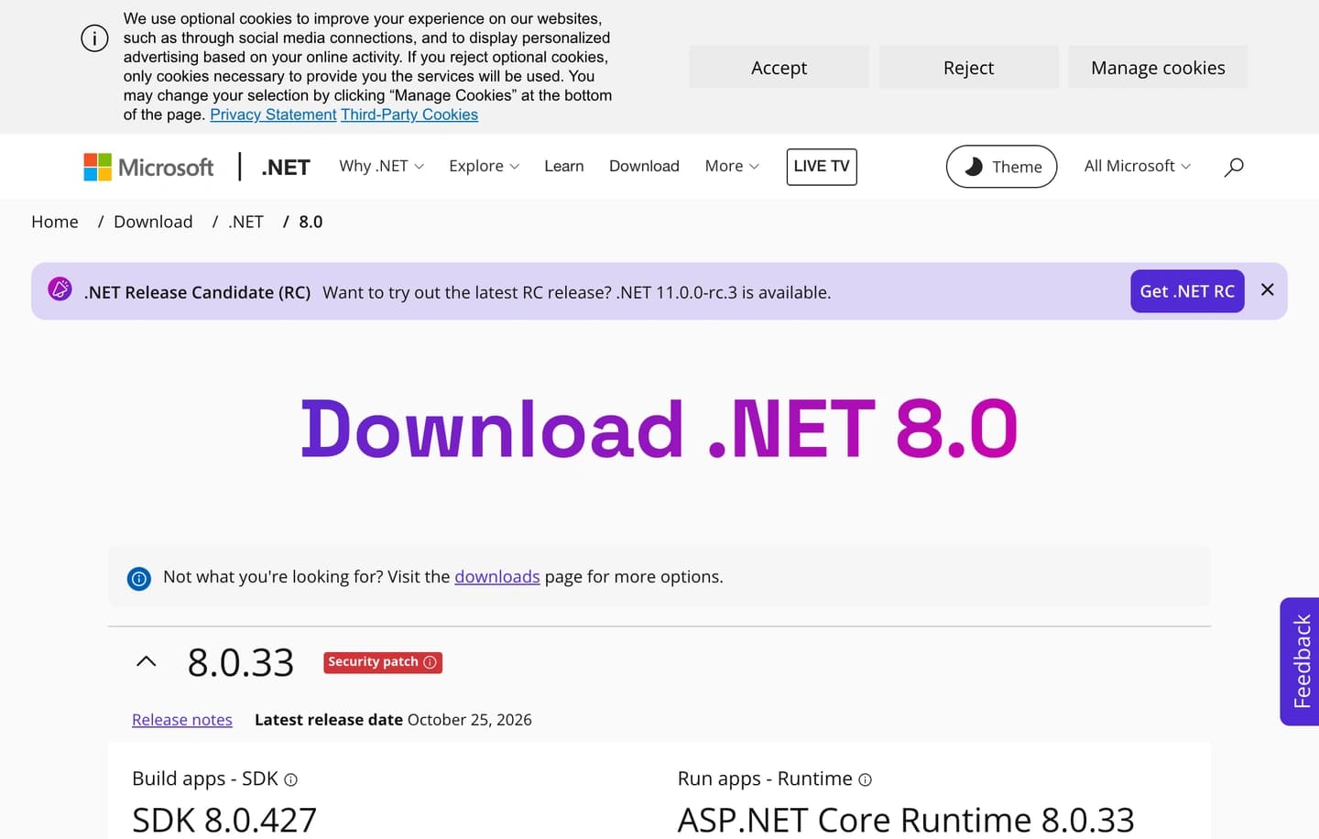Toggle the dark Theme button
1319x839 pixels.
1001,167
